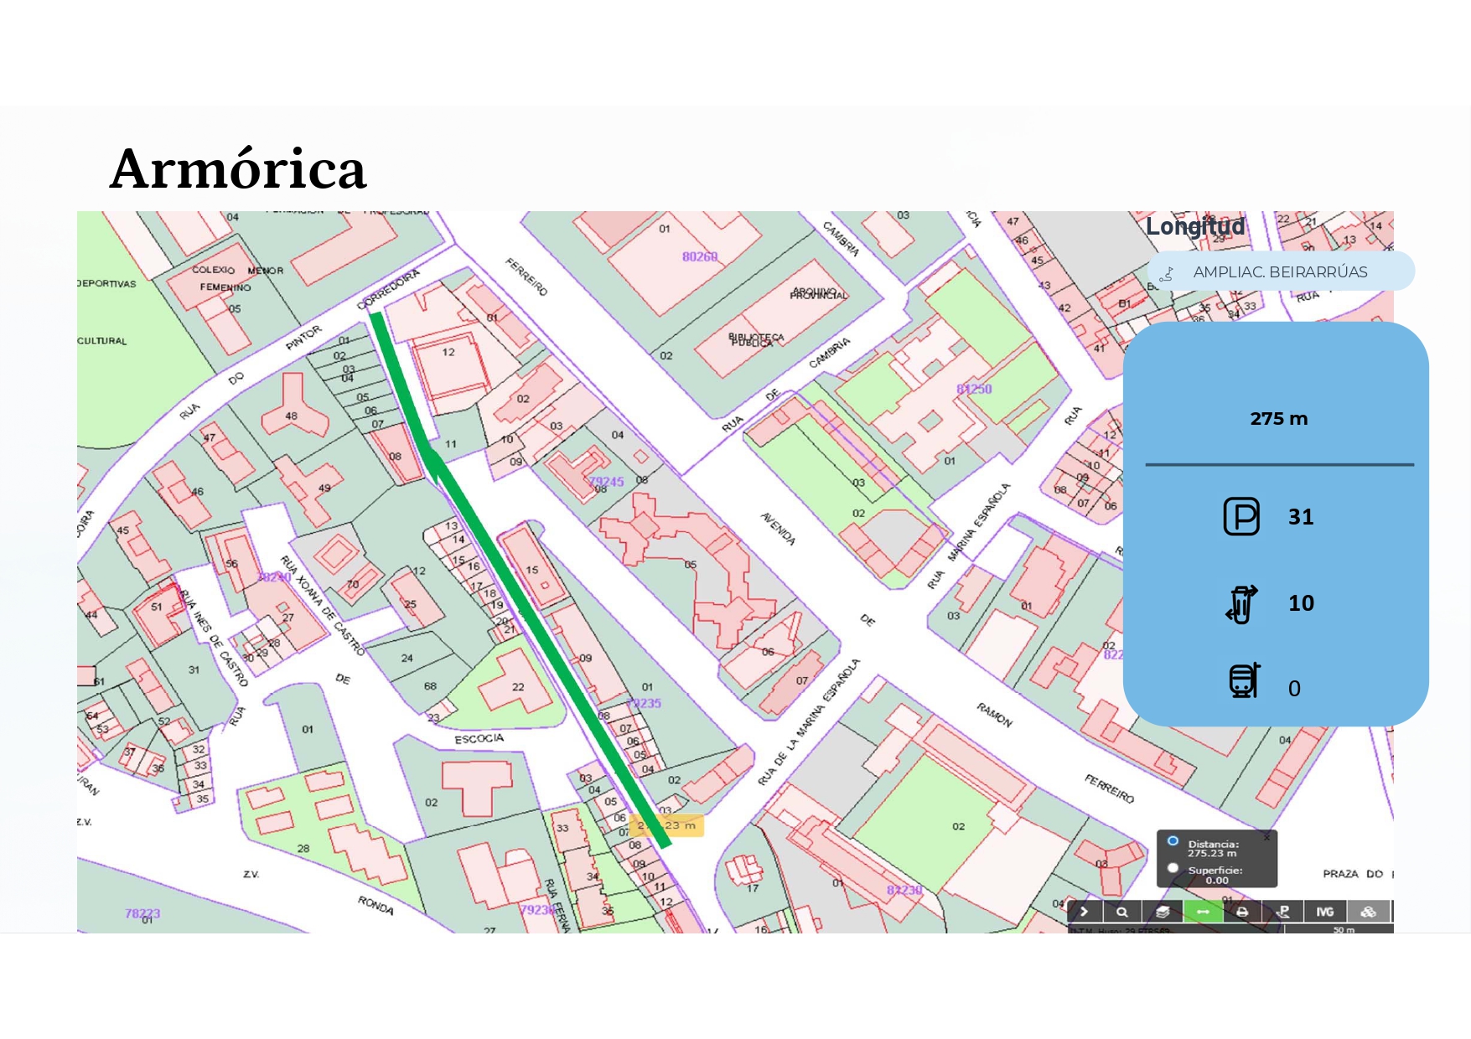Image resolution: width=1471 pixels, height=1039 pixels.
Task: Click the waste container icon
Action: (1241, 603)
